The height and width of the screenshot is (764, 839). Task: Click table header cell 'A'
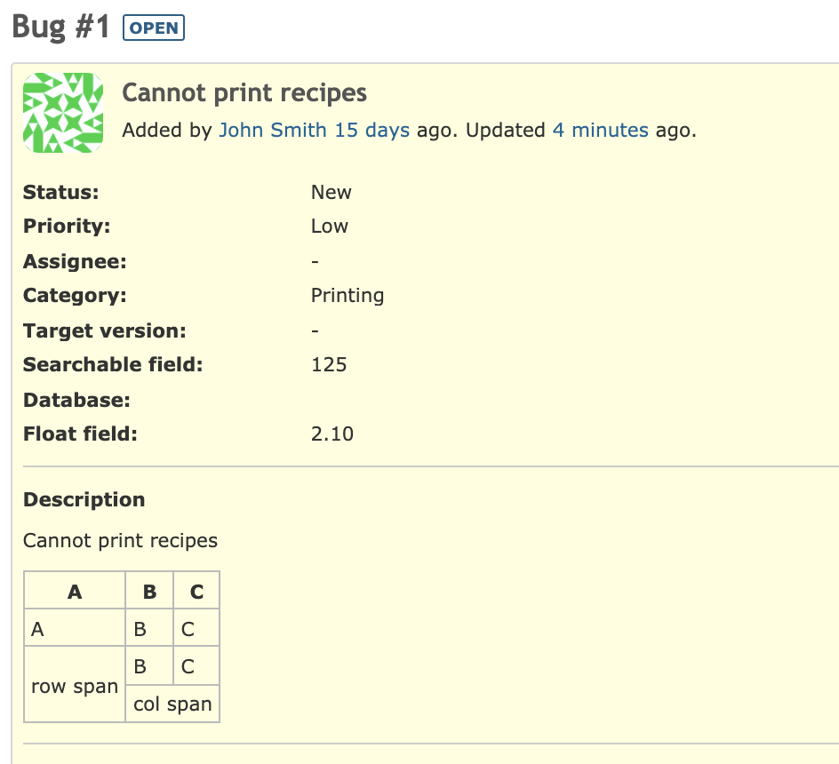[75, 591]
